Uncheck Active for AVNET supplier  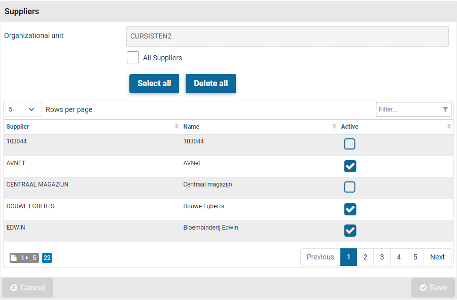tap(349, 166)
